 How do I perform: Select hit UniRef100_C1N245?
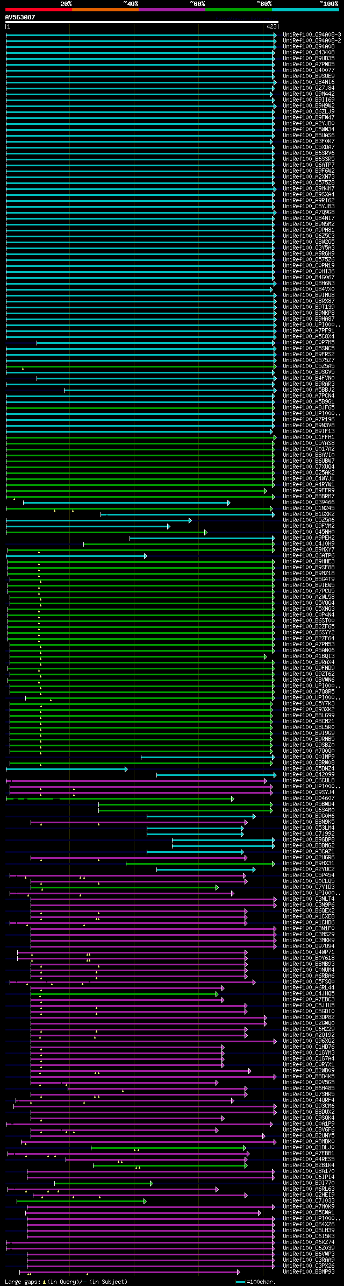(x=309, y=508)
